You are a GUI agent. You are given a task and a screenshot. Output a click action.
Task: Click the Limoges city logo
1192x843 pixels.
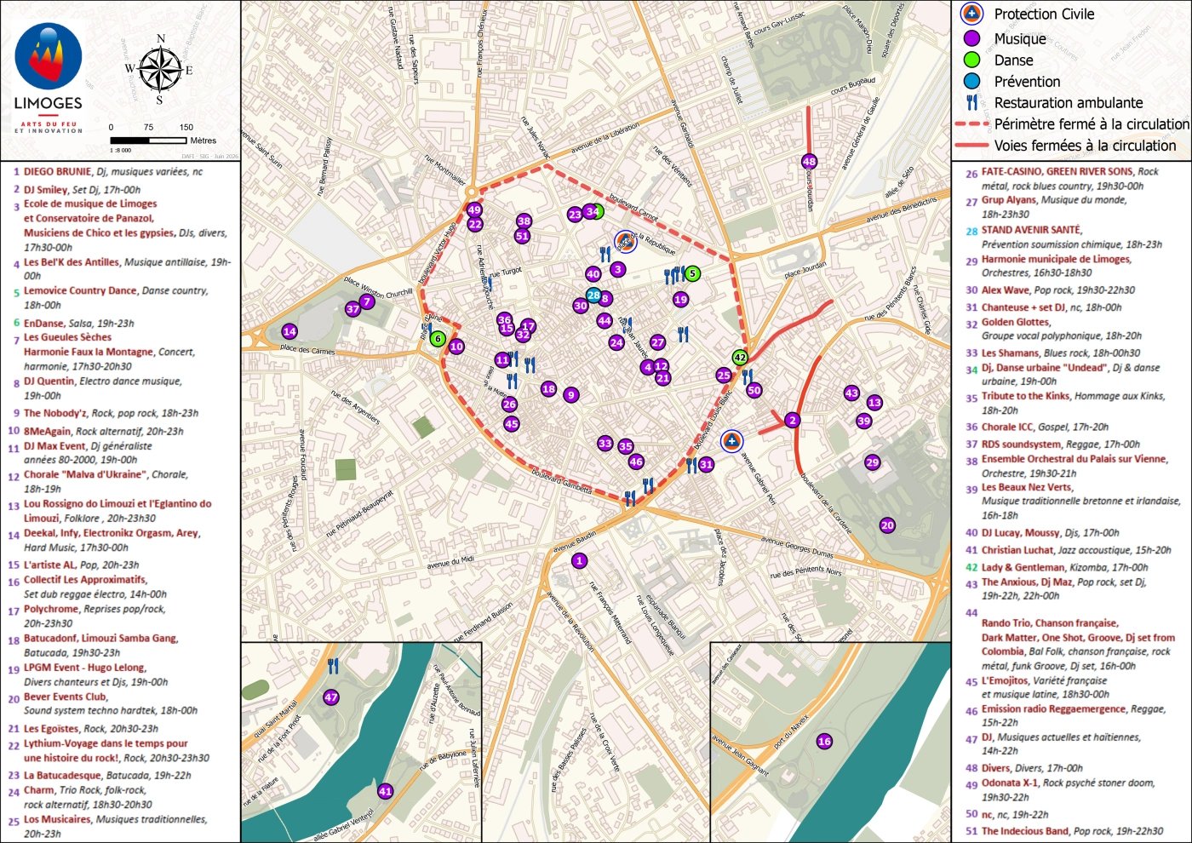point(49,77)
